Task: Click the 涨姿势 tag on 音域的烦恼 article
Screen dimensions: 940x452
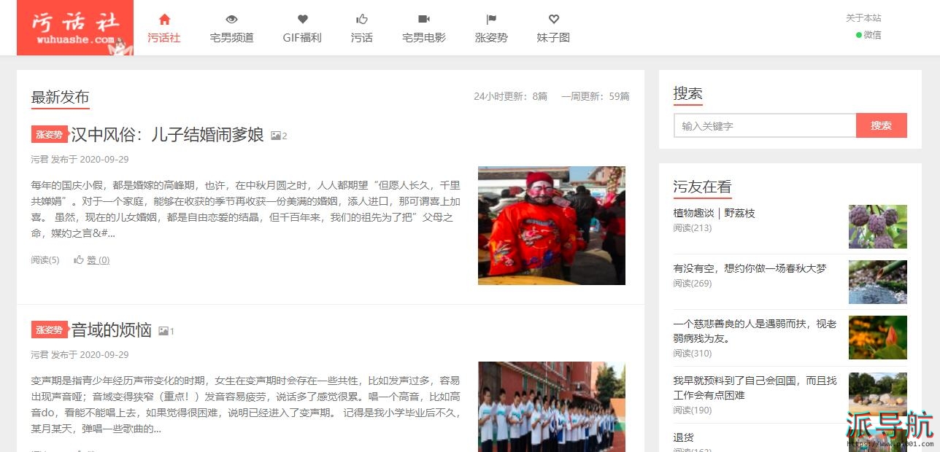Action: point(50,330)
